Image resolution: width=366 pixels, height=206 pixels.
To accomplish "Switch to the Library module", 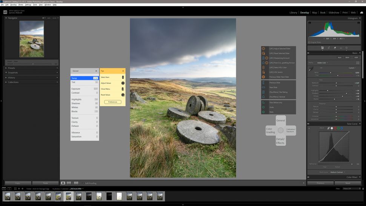I will pos(293,12).
